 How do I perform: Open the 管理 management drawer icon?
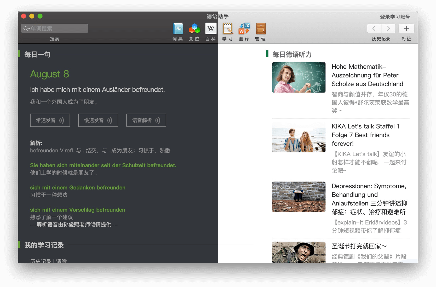click(x=261, y=29)
